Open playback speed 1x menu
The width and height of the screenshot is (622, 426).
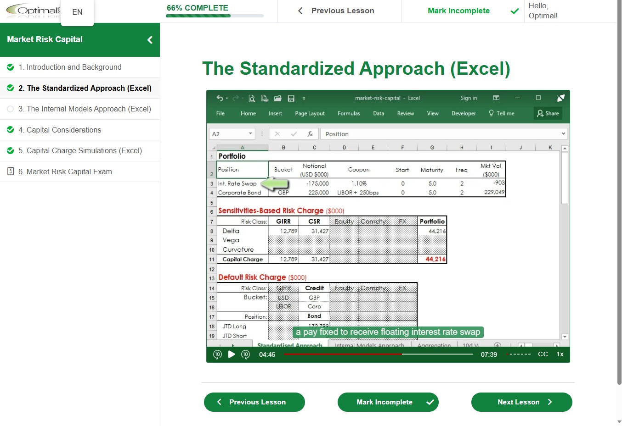coord(560,354)
